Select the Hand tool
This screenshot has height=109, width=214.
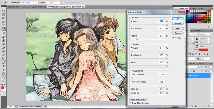[x=4, y=77]
